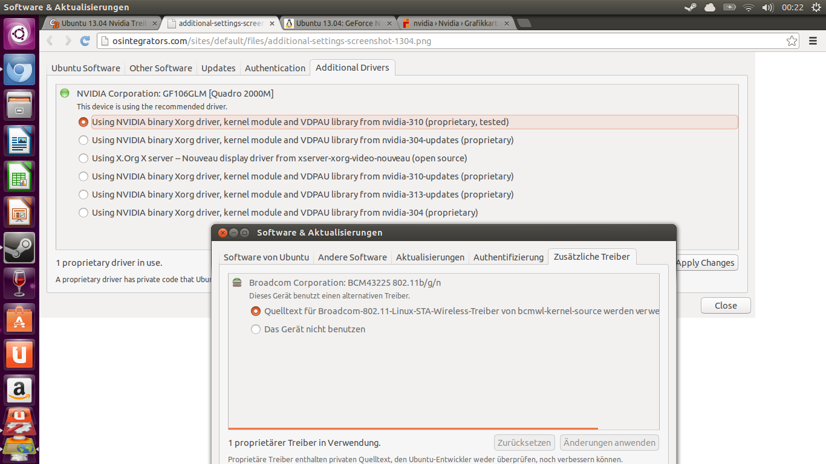Click 'Apply Changes' in the browser image
826x464 pixels.
tap(706, 263)
